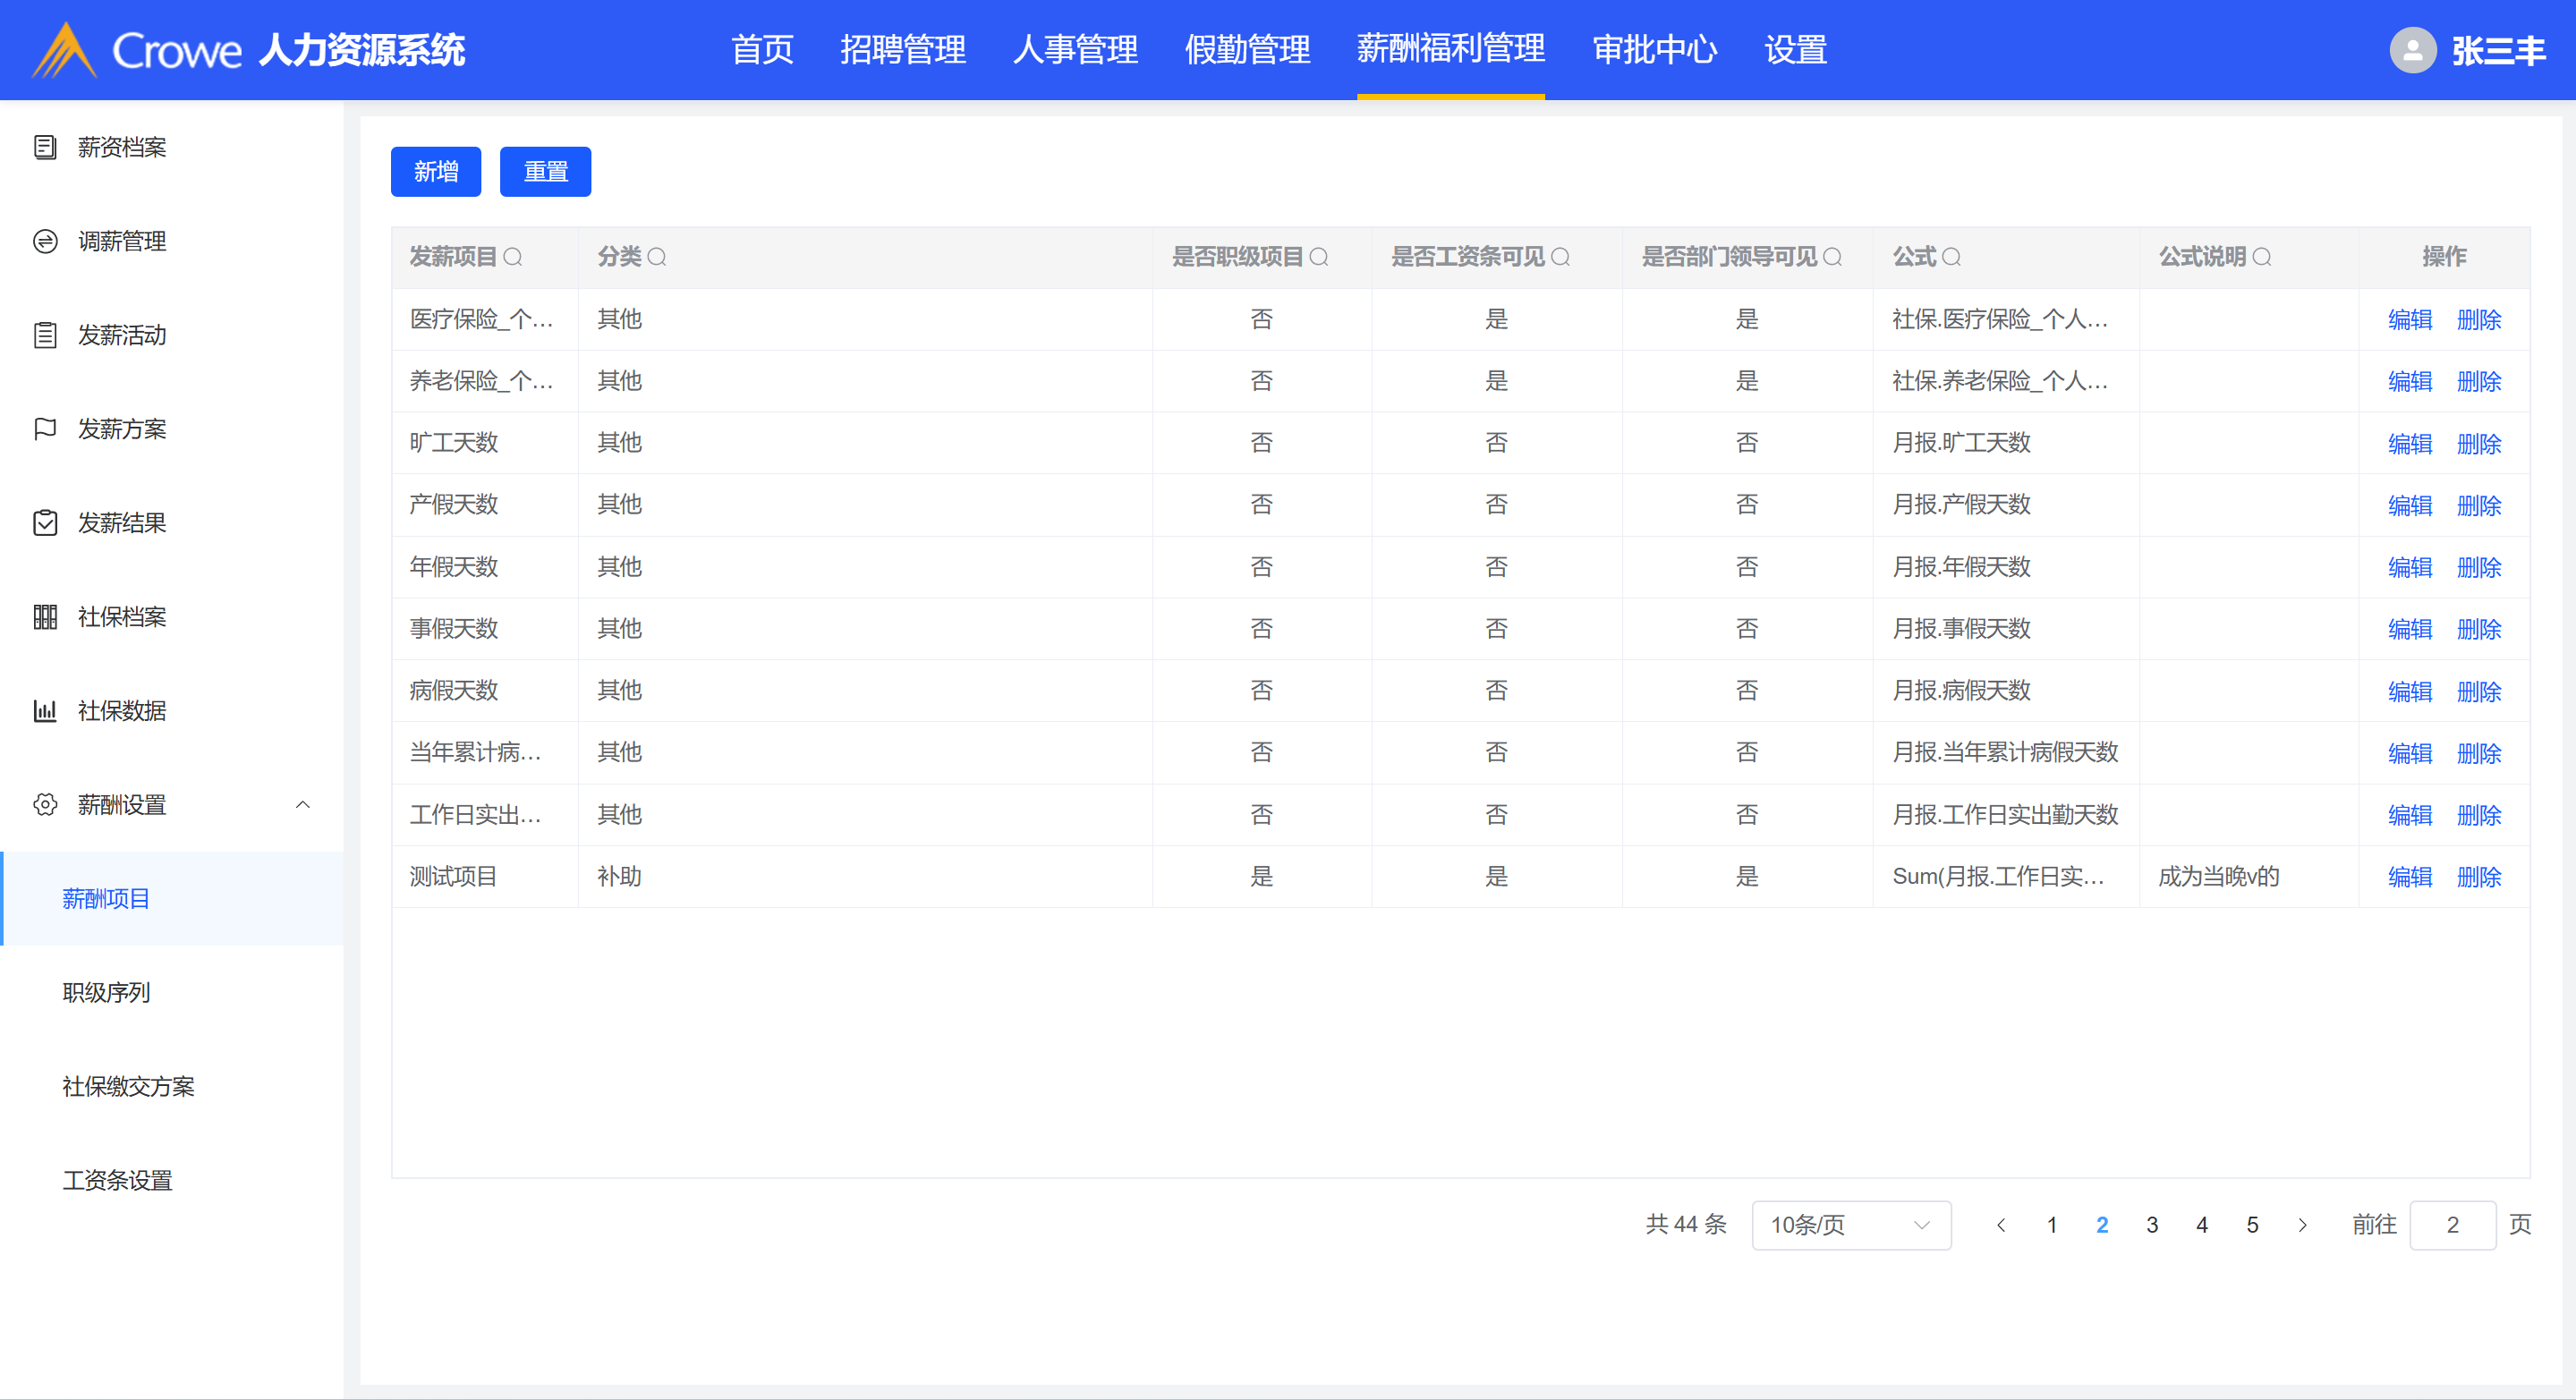Switch to the 假勤管理 top menu
Image resolution: width=2576 pixels, height=1400 pixels.
point(1247,50)
